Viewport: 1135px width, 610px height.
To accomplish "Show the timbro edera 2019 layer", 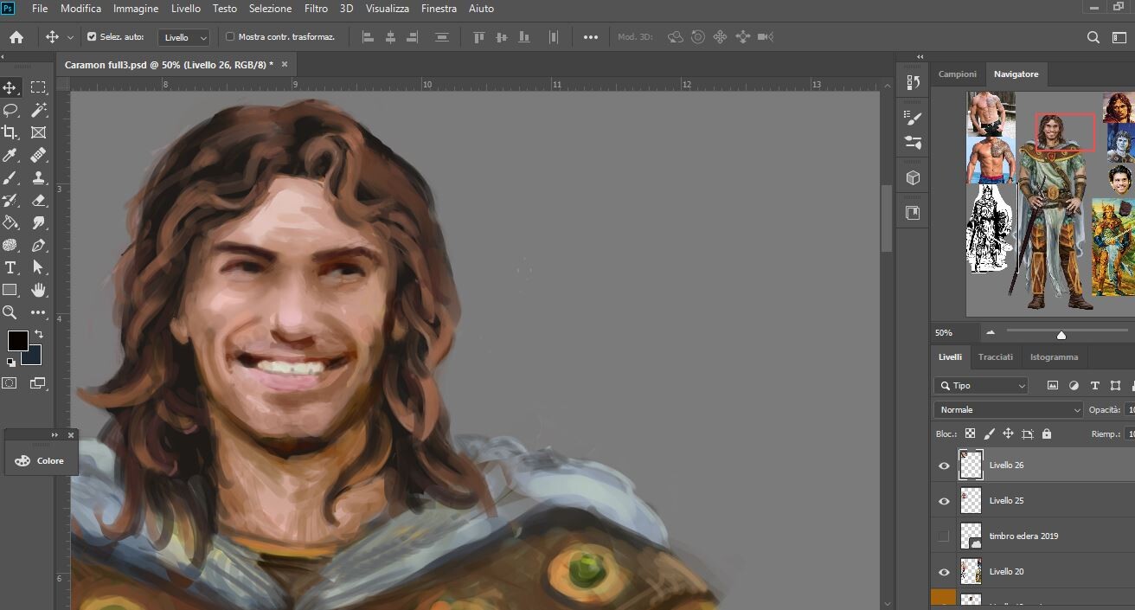I will (944, 536).
